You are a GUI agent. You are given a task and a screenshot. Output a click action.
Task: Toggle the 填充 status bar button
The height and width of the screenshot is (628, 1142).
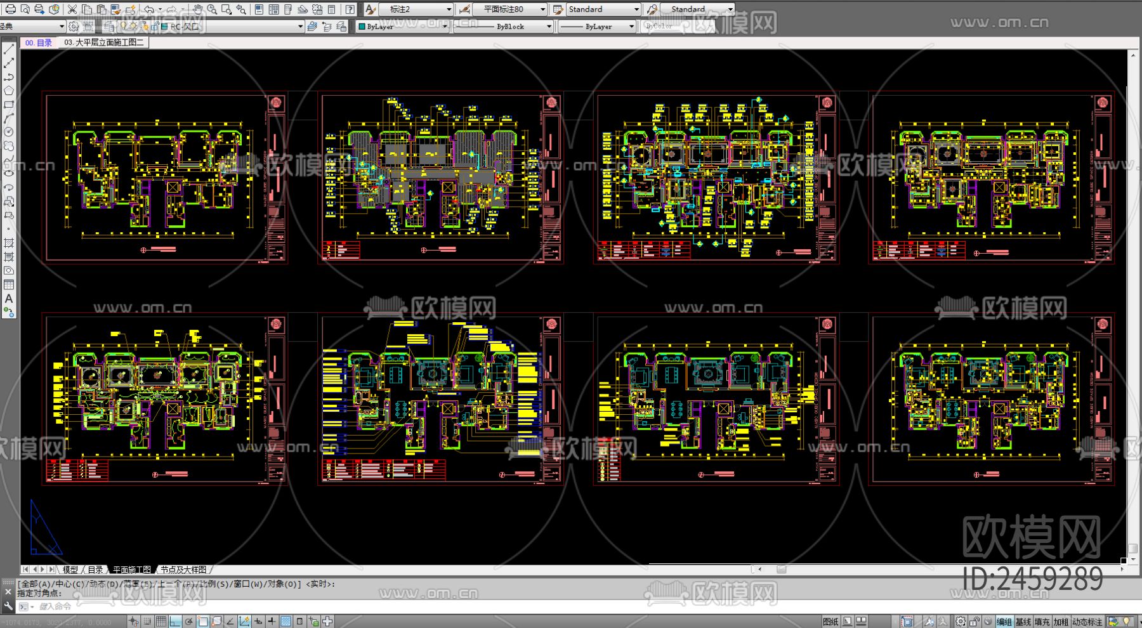coord(1042,622)
